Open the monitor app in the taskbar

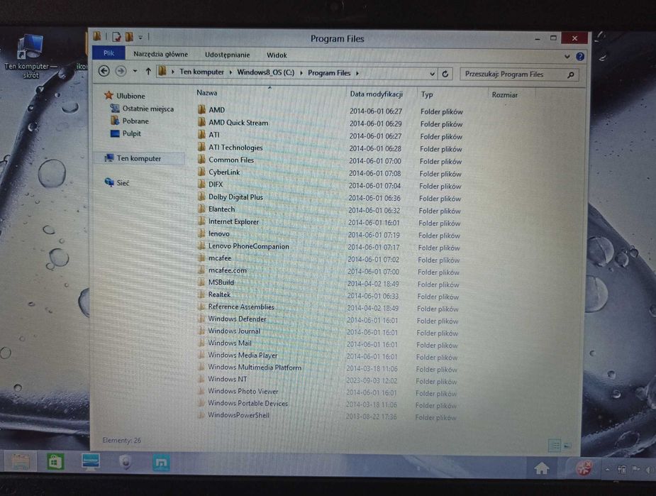[90, 462]
